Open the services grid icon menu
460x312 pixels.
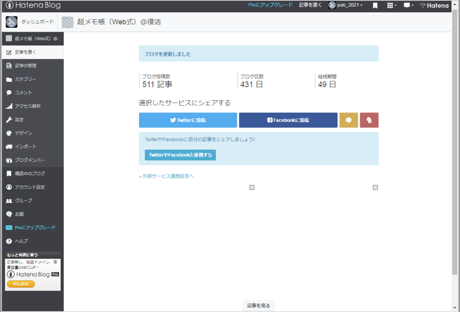pyautogui.click(x=391, y=5)
